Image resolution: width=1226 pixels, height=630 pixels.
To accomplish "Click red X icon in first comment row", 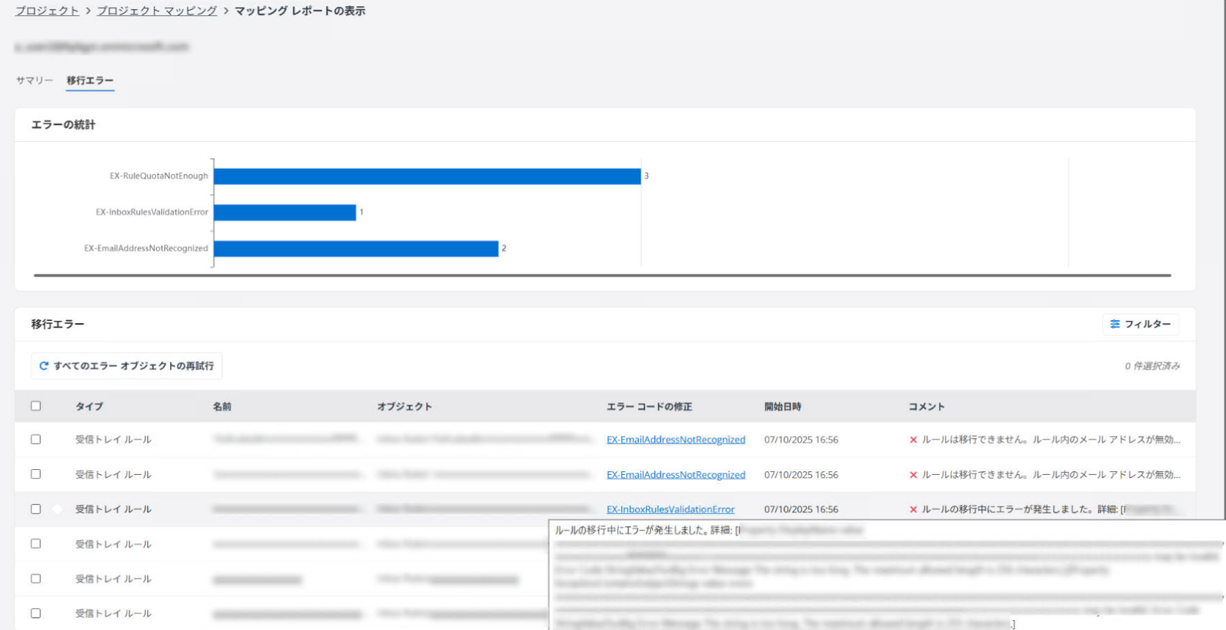I will pyautogui.click(x=913, y=440).
